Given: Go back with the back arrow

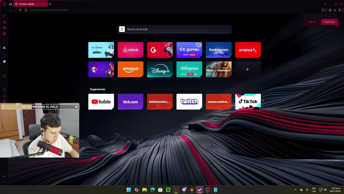Looking at the screenshot, I should pos(10,10).
